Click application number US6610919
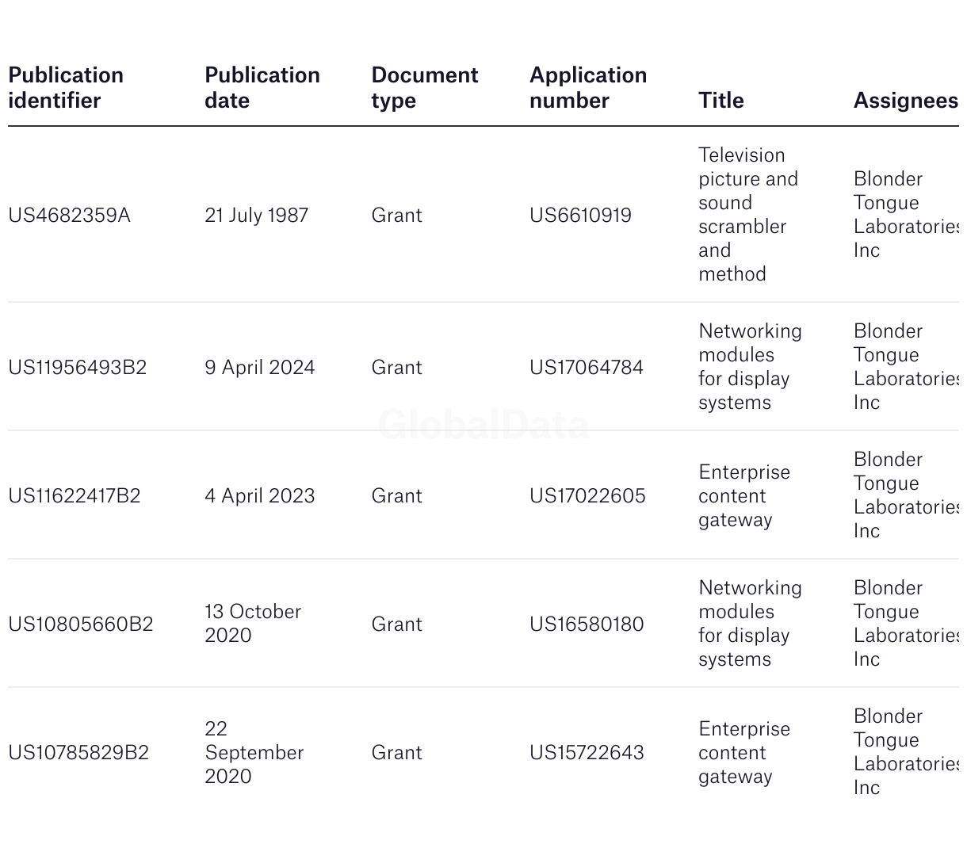 [x=580, y=216]
